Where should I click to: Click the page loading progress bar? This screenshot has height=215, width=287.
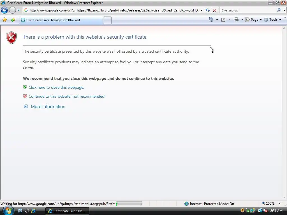tap(129, 204)
